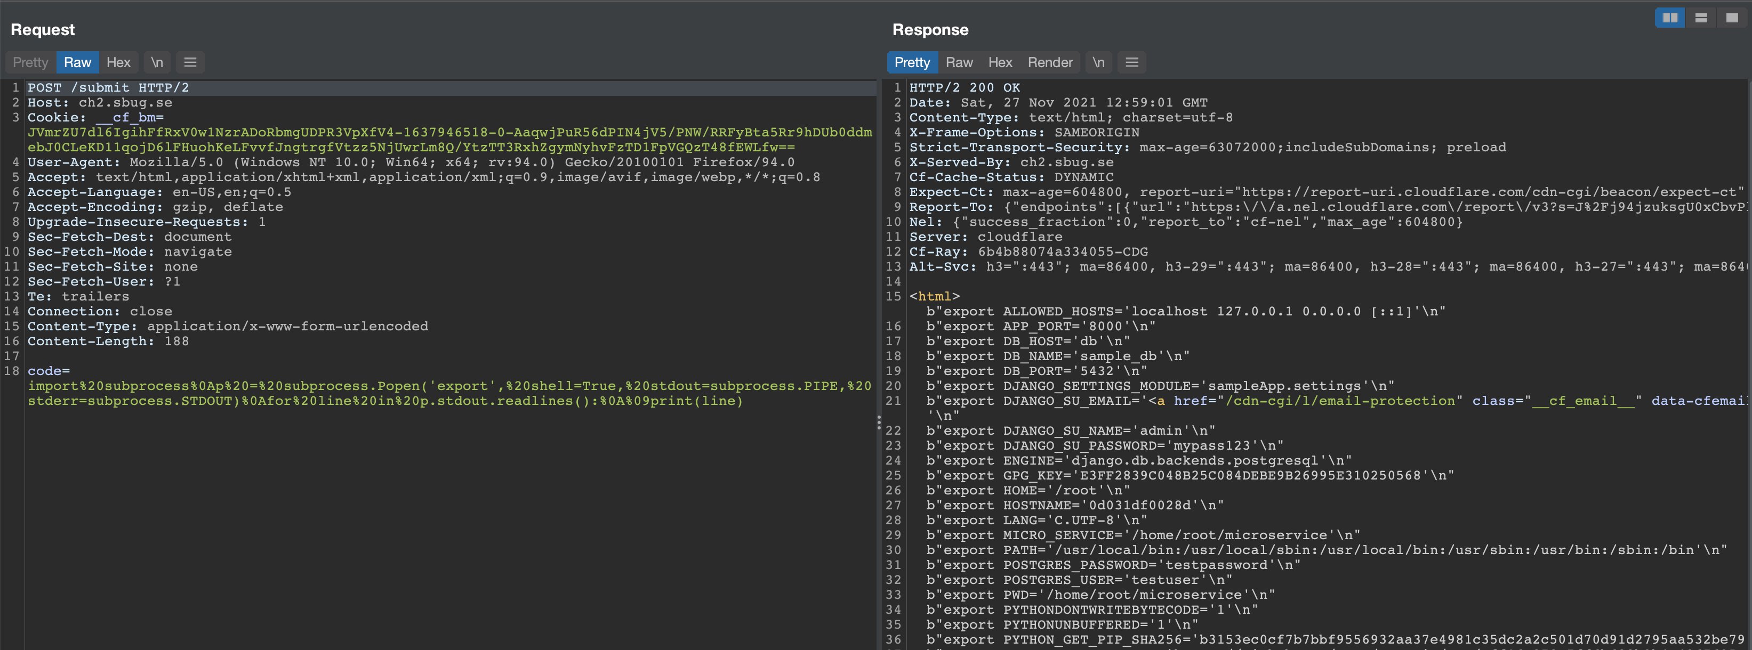
Task: Select the single-pane layout icon
Action: 1732,17
